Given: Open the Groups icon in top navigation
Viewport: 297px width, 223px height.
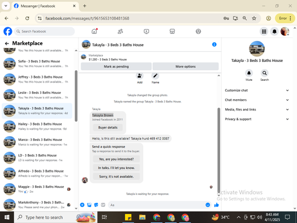Looking at the screenshot, I should pyautogui.click(x=198, y=32).
